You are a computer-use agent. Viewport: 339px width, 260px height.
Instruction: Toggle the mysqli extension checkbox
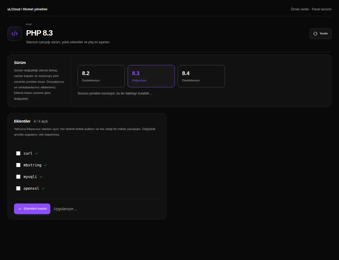point(18,177)
